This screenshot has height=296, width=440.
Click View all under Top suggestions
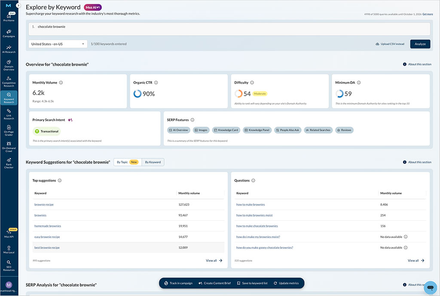(x=214, y=261)
